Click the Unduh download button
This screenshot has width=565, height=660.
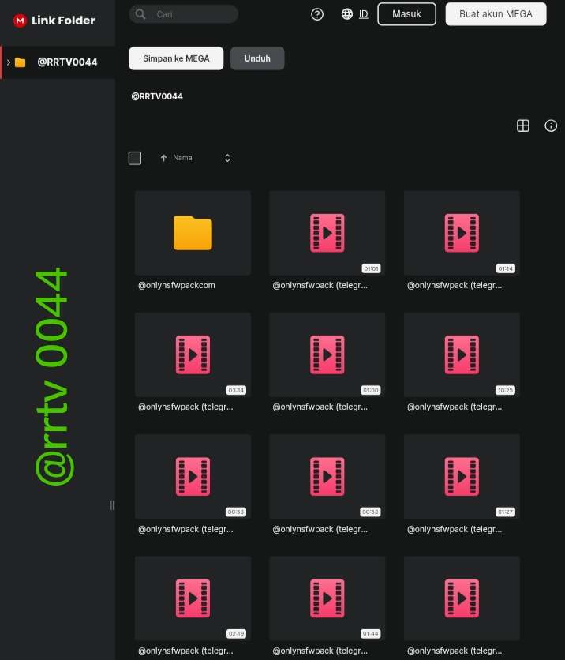click(x=257, y=58)
